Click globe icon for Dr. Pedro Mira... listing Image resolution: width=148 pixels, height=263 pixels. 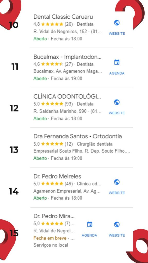coord(117,224)
